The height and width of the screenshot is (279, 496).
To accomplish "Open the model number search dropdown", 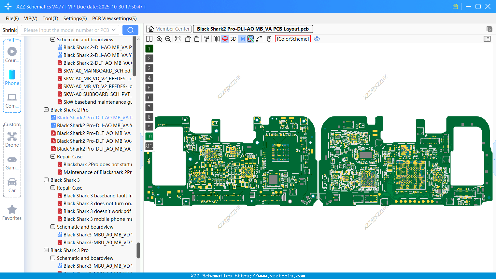I will [114, 30].
